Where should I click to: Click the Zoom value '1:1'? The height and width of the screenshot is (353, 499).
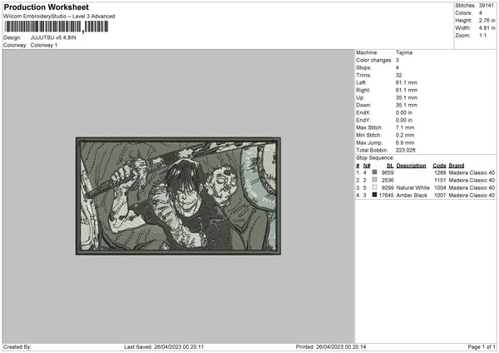point(482,35)
